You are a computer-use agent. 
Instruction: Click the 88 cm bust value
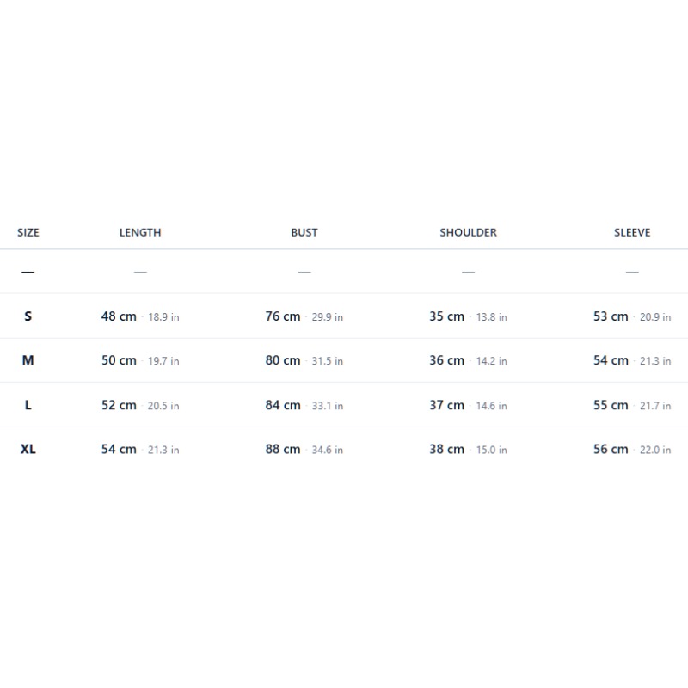283,449
